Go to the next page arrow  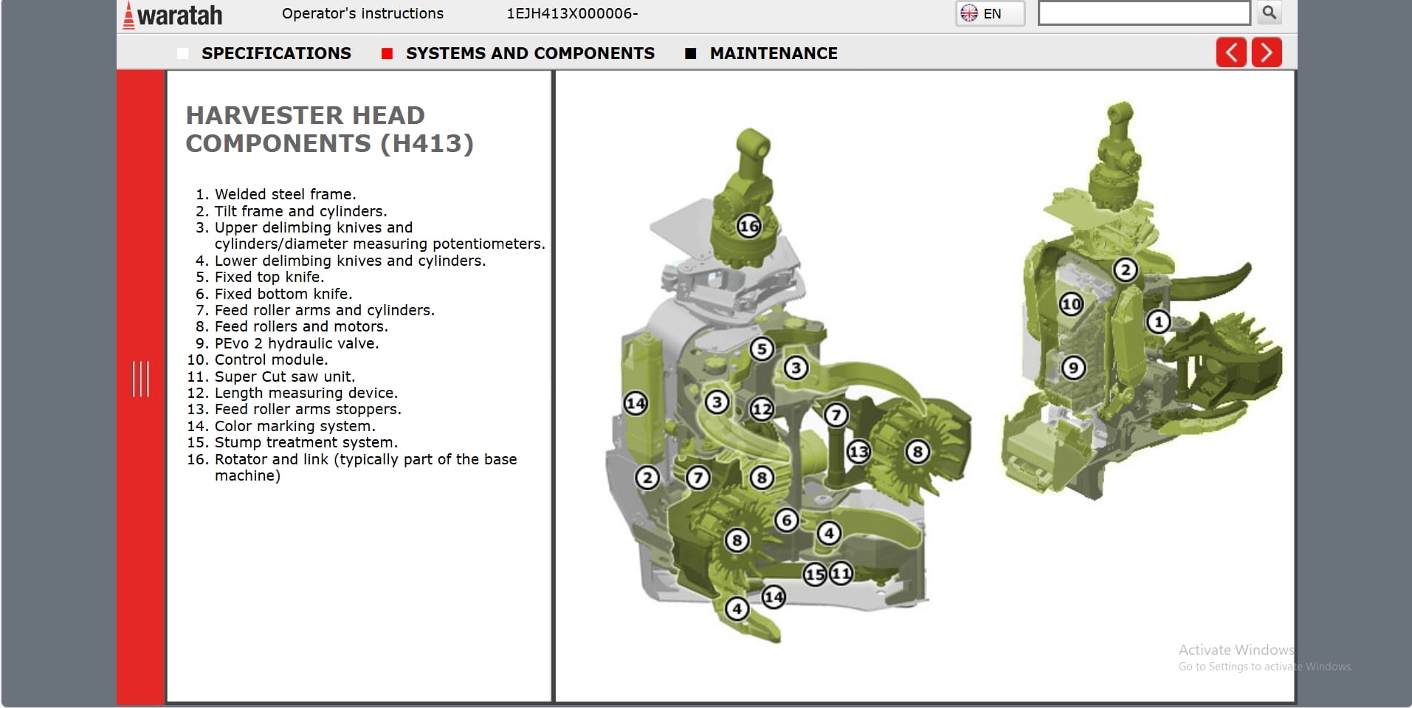point(1266,52)
